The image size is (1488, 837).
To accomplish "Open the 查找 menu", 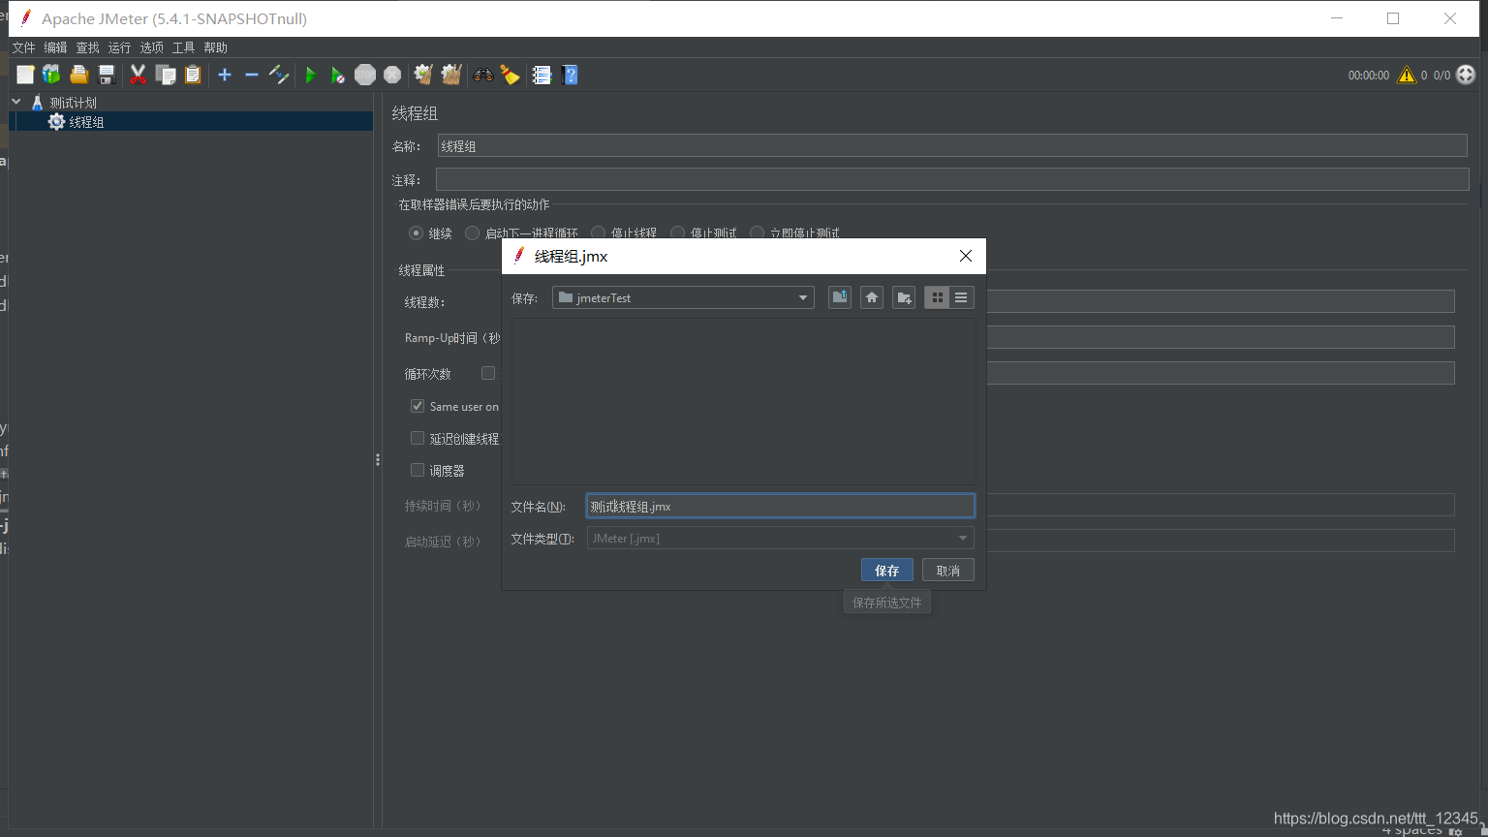I will tap(87, 47).
